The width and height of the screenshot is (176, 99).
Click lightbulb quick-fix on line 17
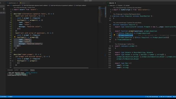tap(15, 37)
